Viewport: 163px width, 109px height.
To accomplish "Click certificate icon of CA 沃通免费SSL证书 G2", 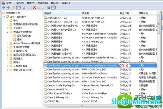I will click(x=45, y=53).
